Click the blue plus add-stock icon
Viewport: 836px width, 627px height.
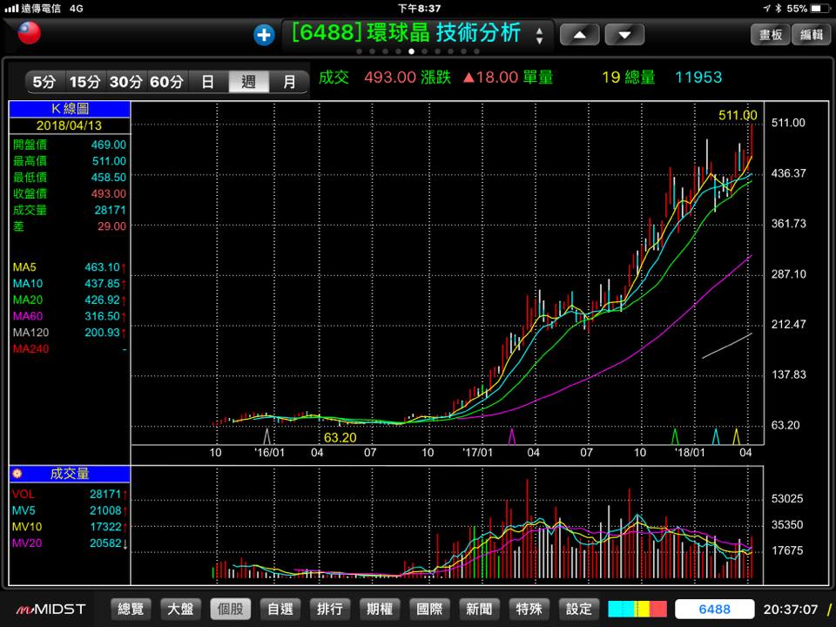(x=264, y=35)
